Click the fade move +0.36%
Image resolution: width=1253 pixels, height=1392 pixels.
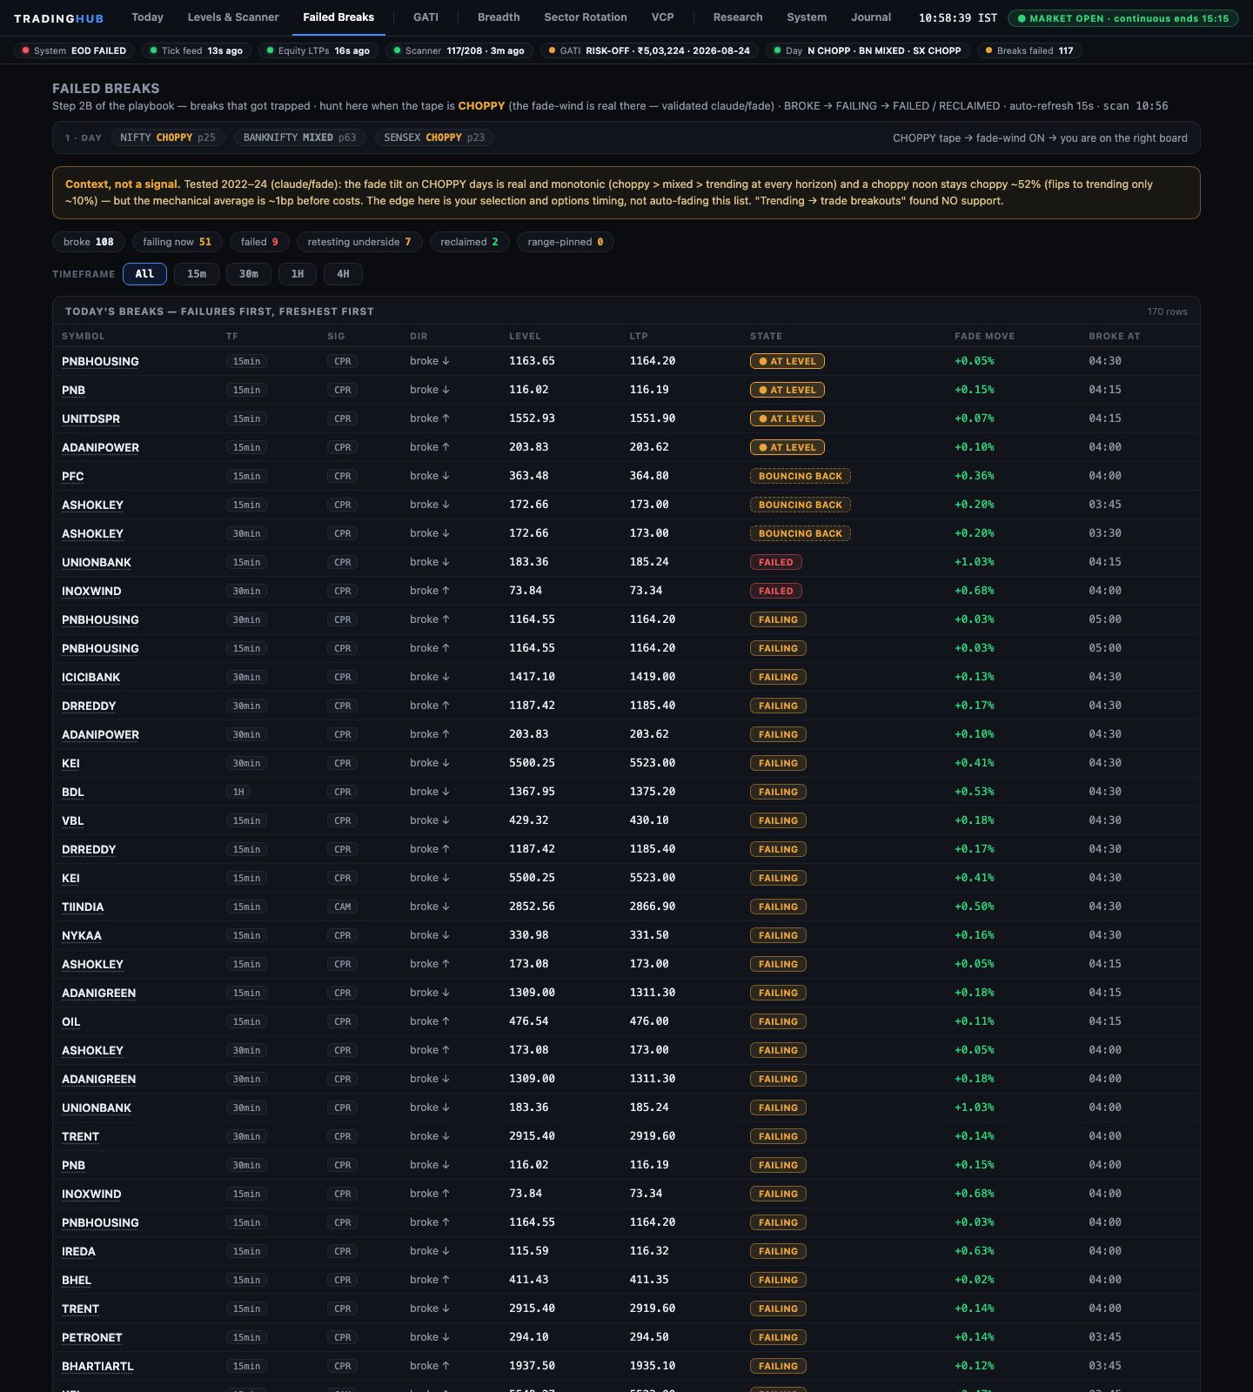click(975, 476)
